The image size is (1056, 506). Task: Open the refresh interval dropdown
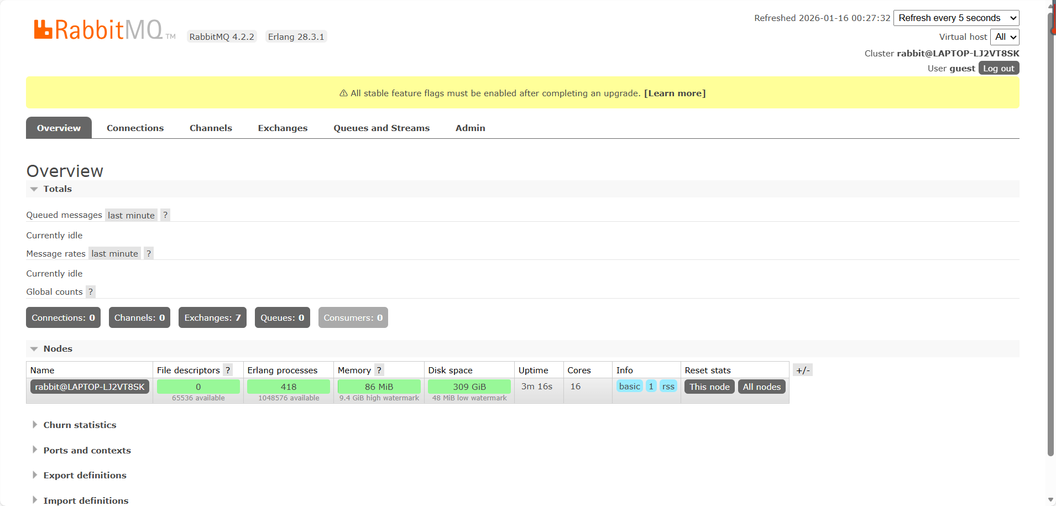pyautogui.click(x=956, y=18)
